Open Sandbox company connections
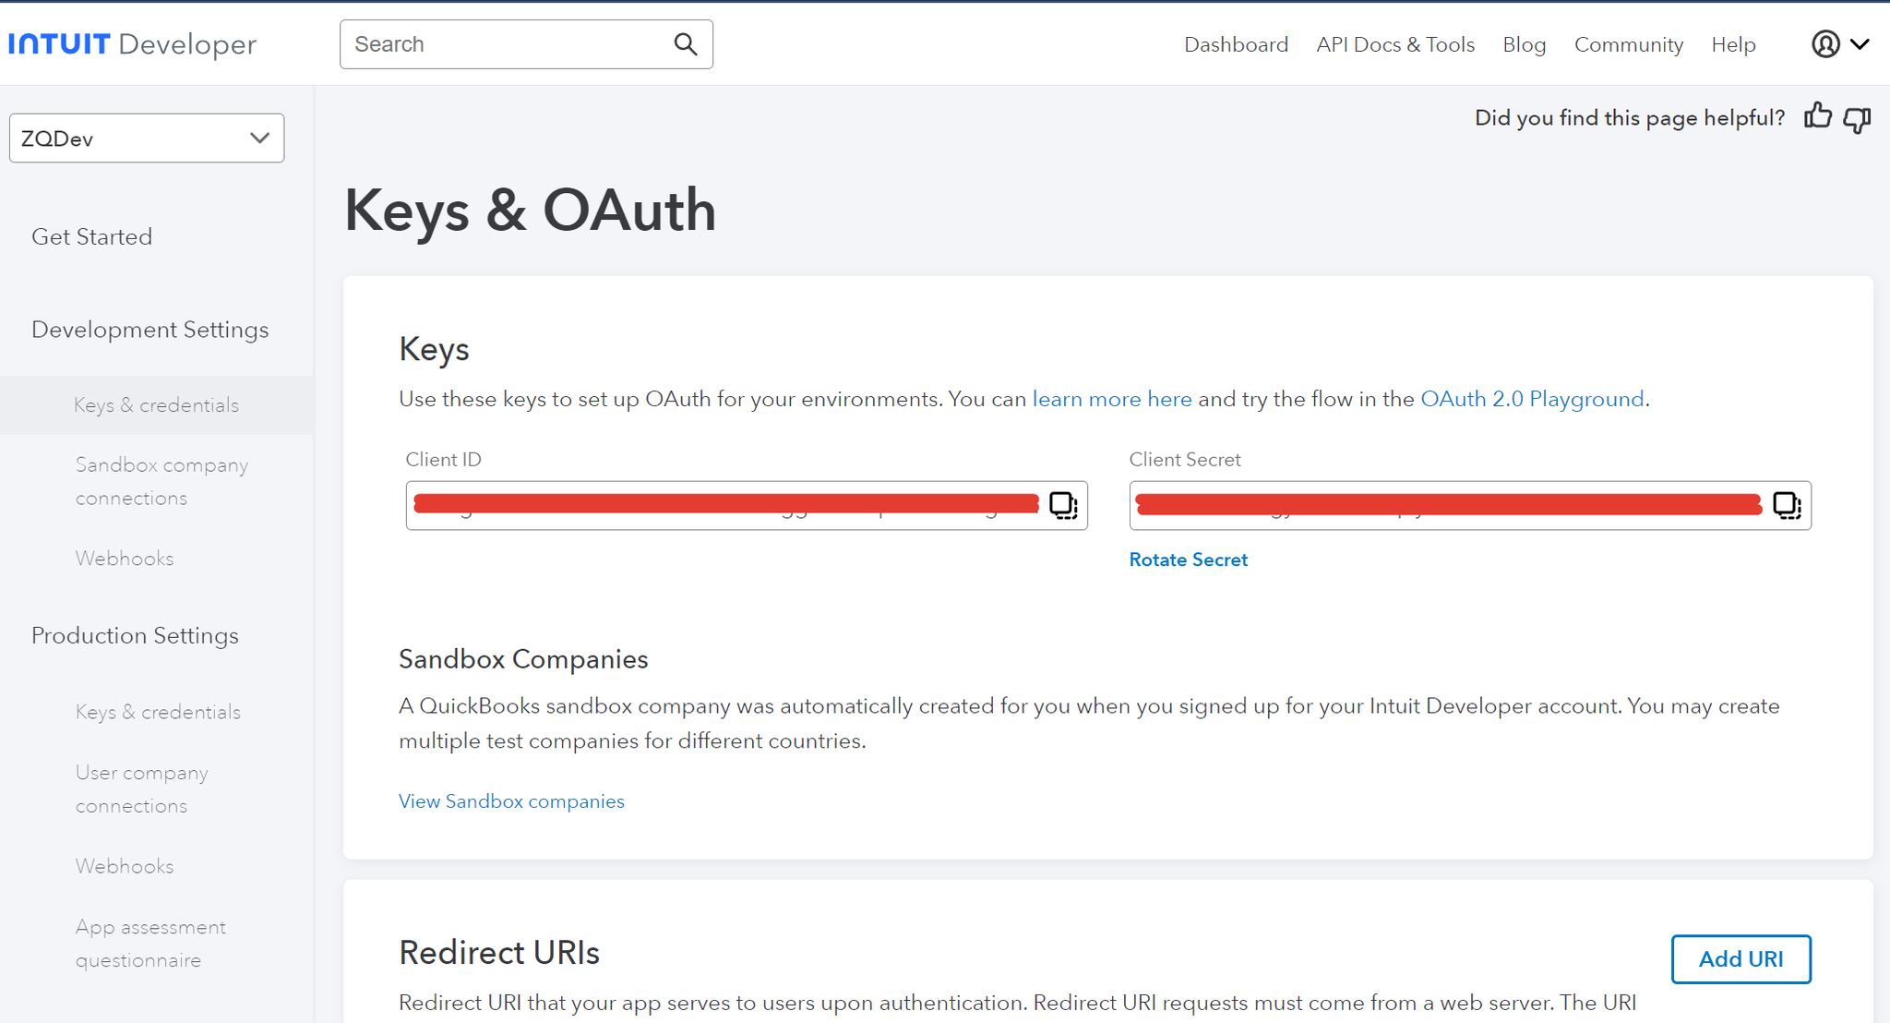The height and width of the screenshot is (1023, 1890). click(x=161, y=481)
